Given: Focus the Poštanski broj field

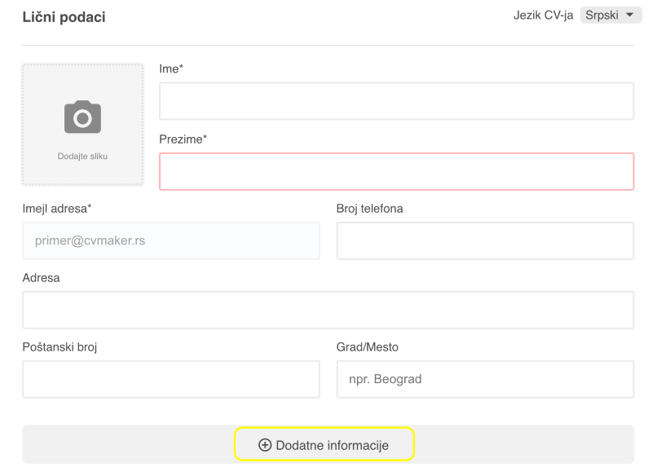Looking at the screenshot, I should coord(171,379).
